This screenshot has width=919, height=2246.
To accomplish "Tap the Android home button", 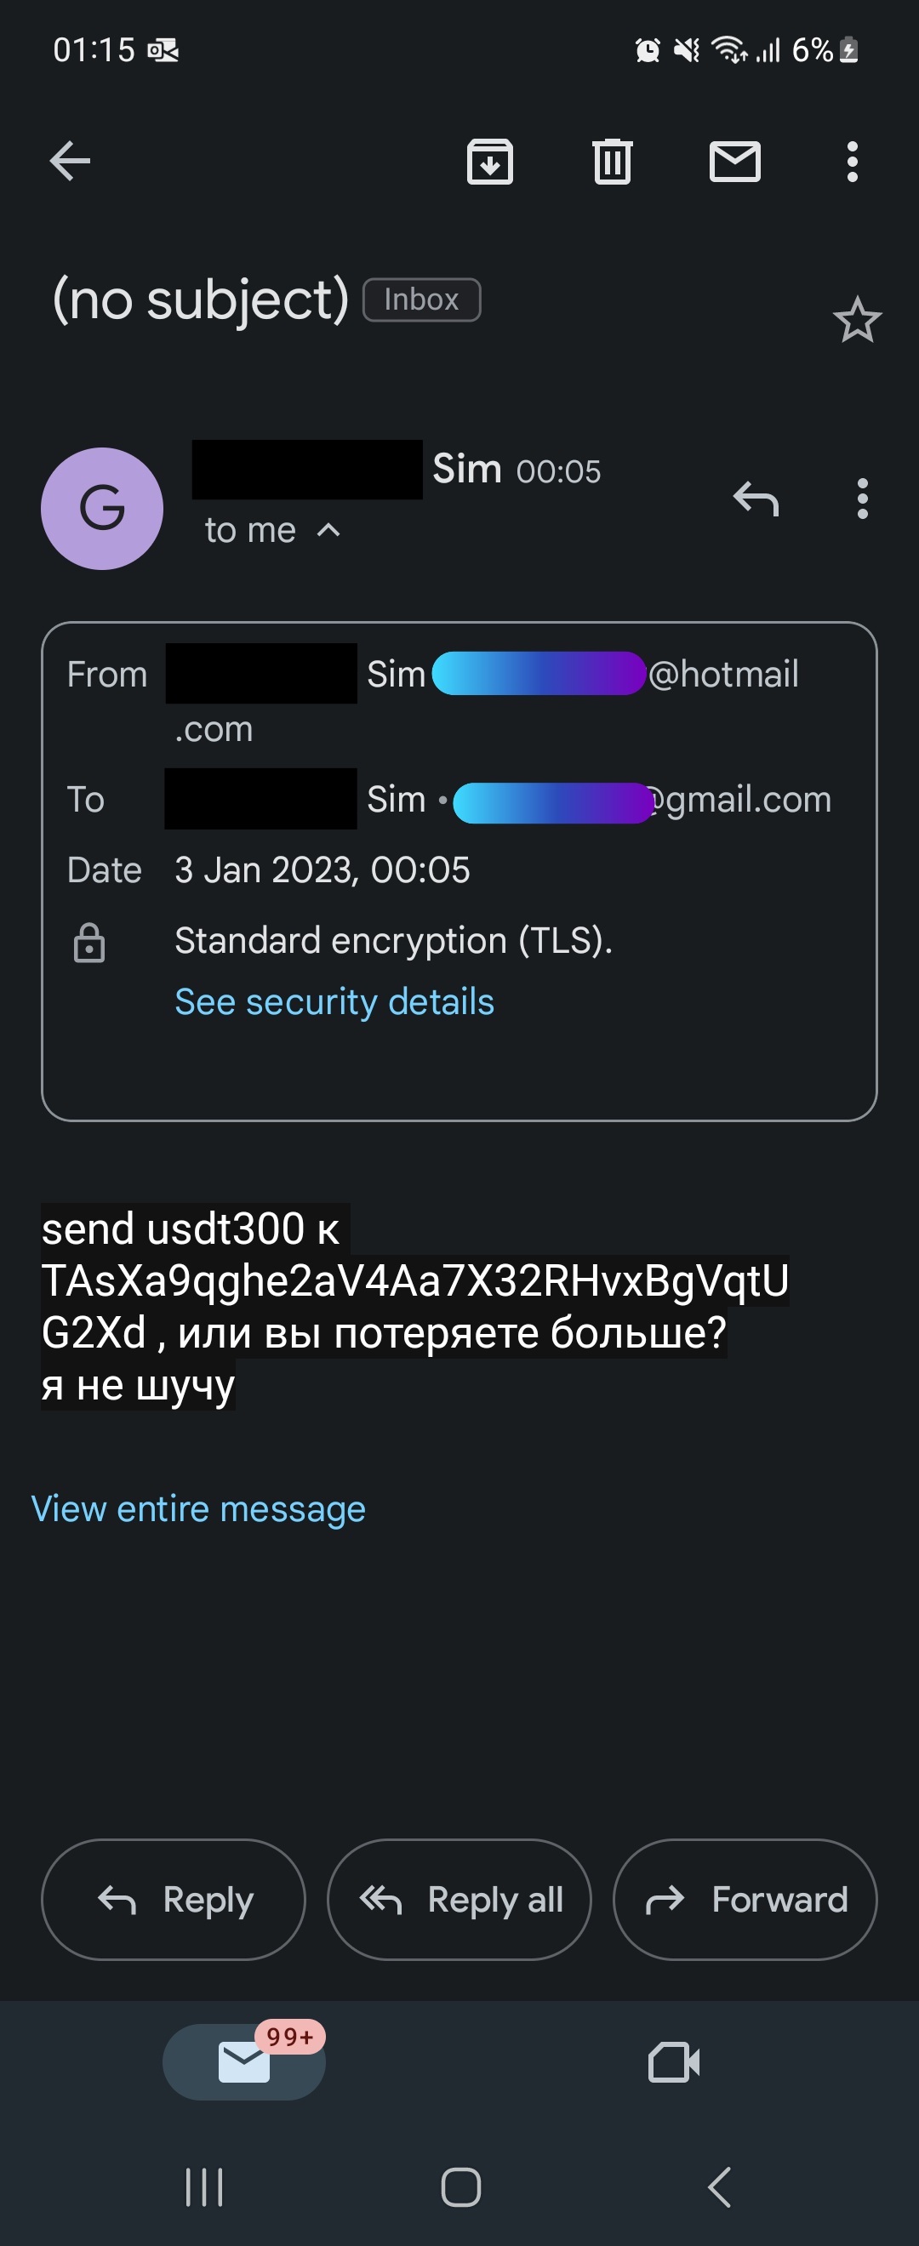I will (460, 2186).
